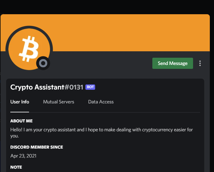Click the Apr 23, 2021 join date
This screenshot has height=172, width=214.
point(23,156)
